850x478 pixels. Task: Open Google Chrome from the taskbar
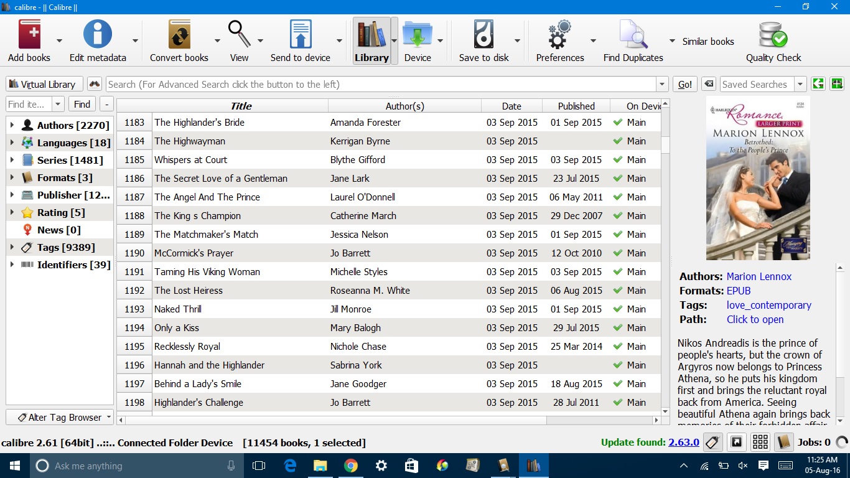351,466
